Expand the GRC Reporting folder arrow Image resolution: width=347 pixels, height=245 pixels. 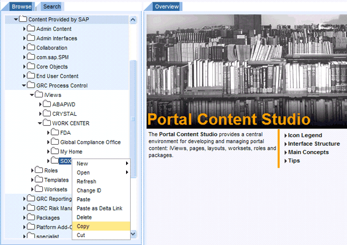point(24,199)
